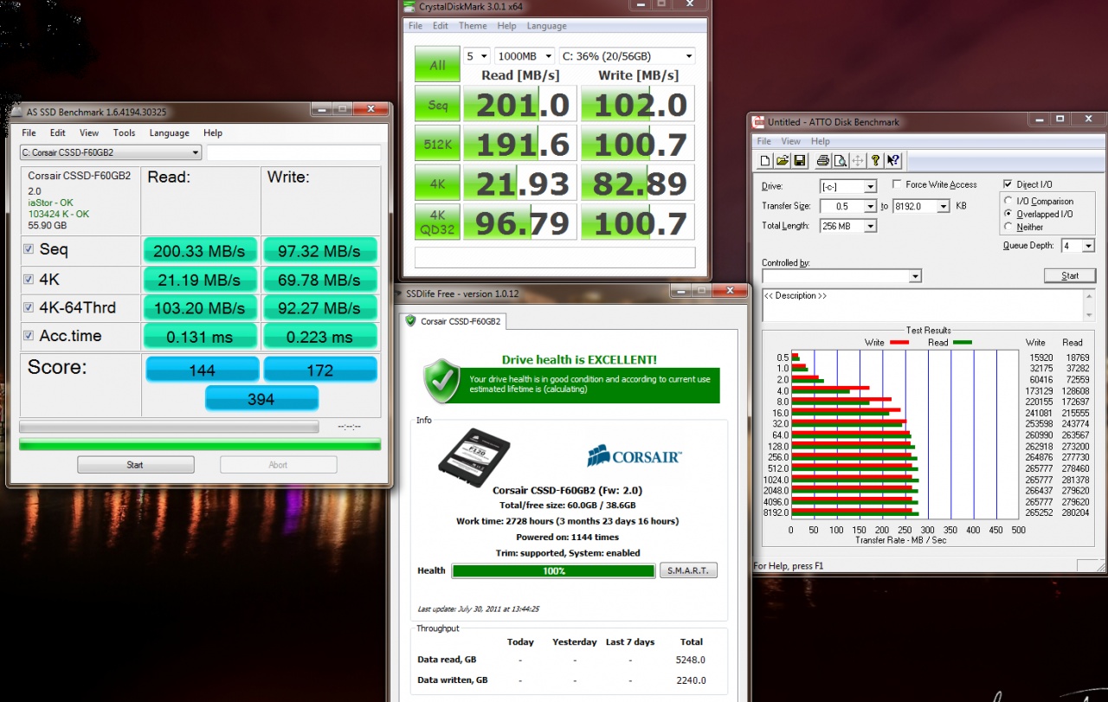Enable Force Write Access in ATTO
Image resolution: width=1108 pixels, height=702 pixels.
pos(896,184)
